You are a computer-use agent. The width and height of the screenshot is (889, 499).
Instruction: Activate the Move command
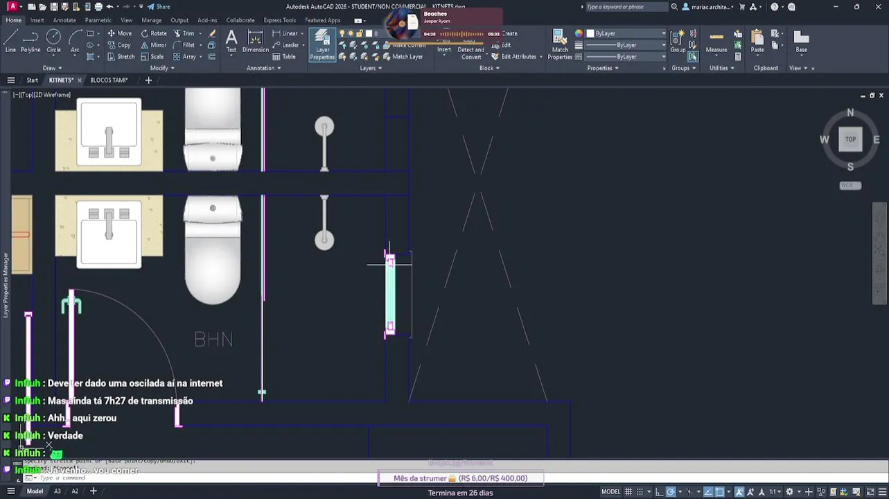[119, 33]
